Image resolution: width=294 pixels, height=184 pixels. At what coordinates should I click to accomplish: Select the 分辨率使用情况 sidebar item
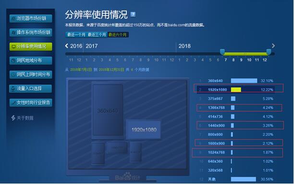coord(31,46)
